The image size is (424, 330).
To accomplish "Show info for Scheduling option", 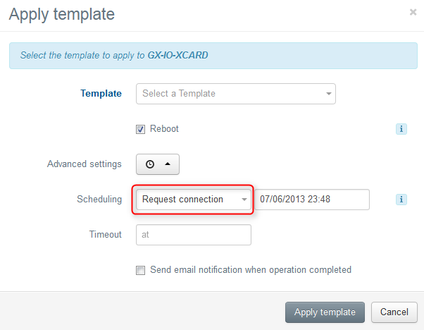I will (x=401, y=200).
